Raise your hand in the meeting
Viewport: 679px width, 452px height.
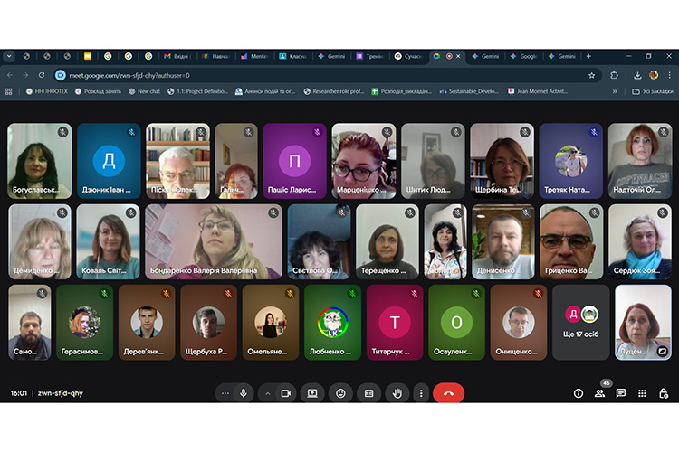pos(396,393)
